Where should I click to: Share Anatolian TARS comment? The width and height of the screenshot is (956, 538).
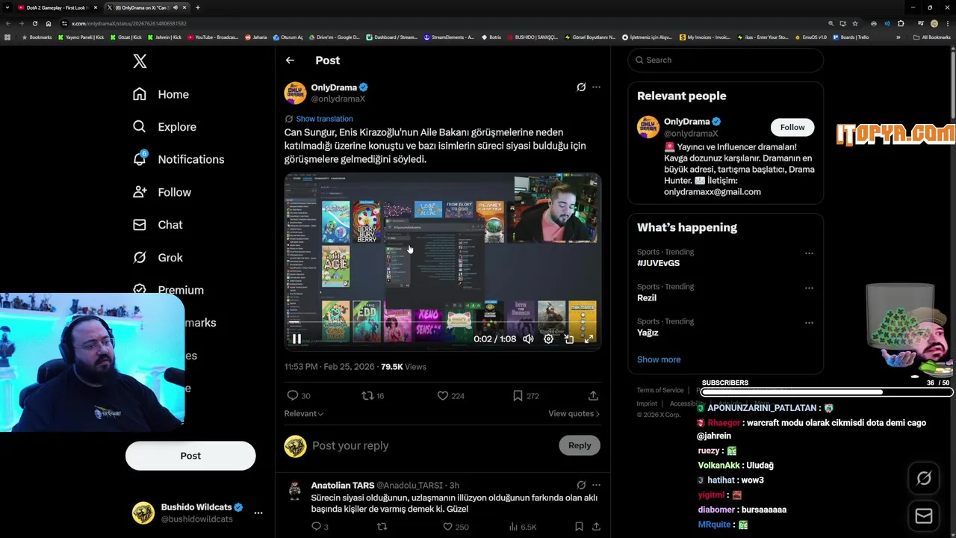(x=596, y=527)
